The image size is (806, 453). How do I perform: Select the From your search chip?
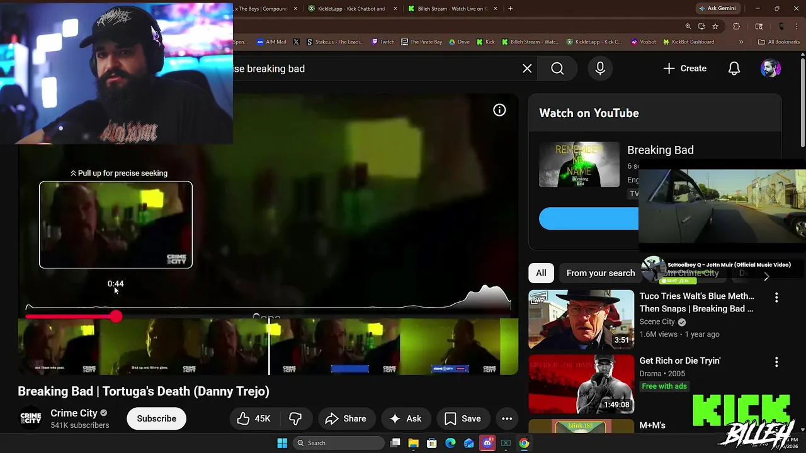tap(600, 273)
